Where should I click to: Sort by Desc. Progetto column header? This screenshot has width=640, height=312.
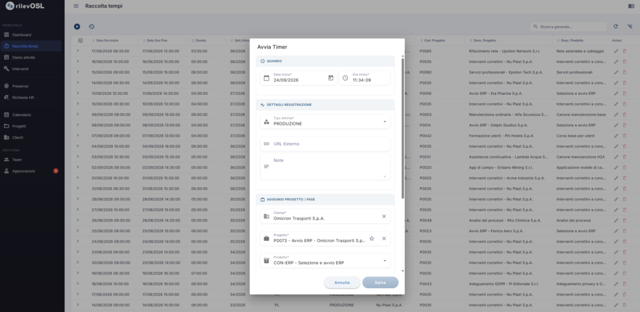pos(485,41)
